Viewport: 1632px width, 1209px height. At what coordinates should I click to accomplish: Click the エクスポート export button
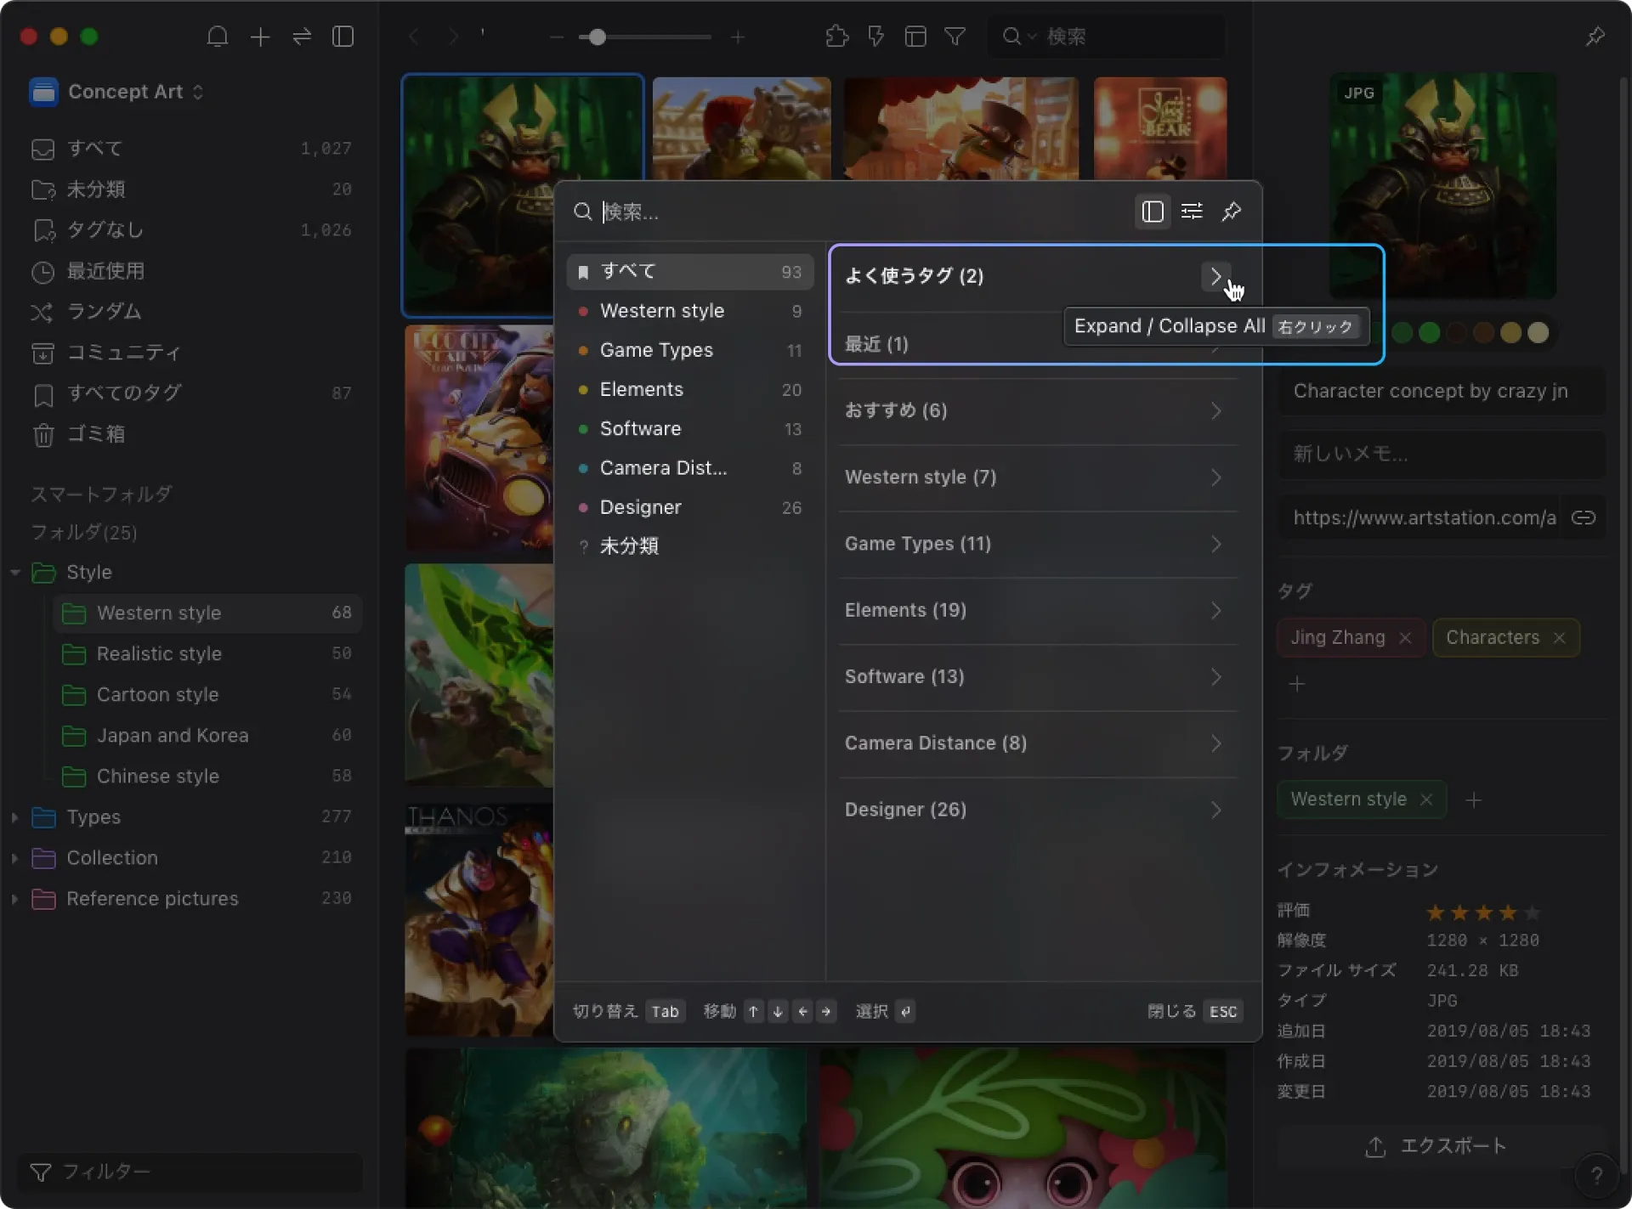(1442, 1146)
